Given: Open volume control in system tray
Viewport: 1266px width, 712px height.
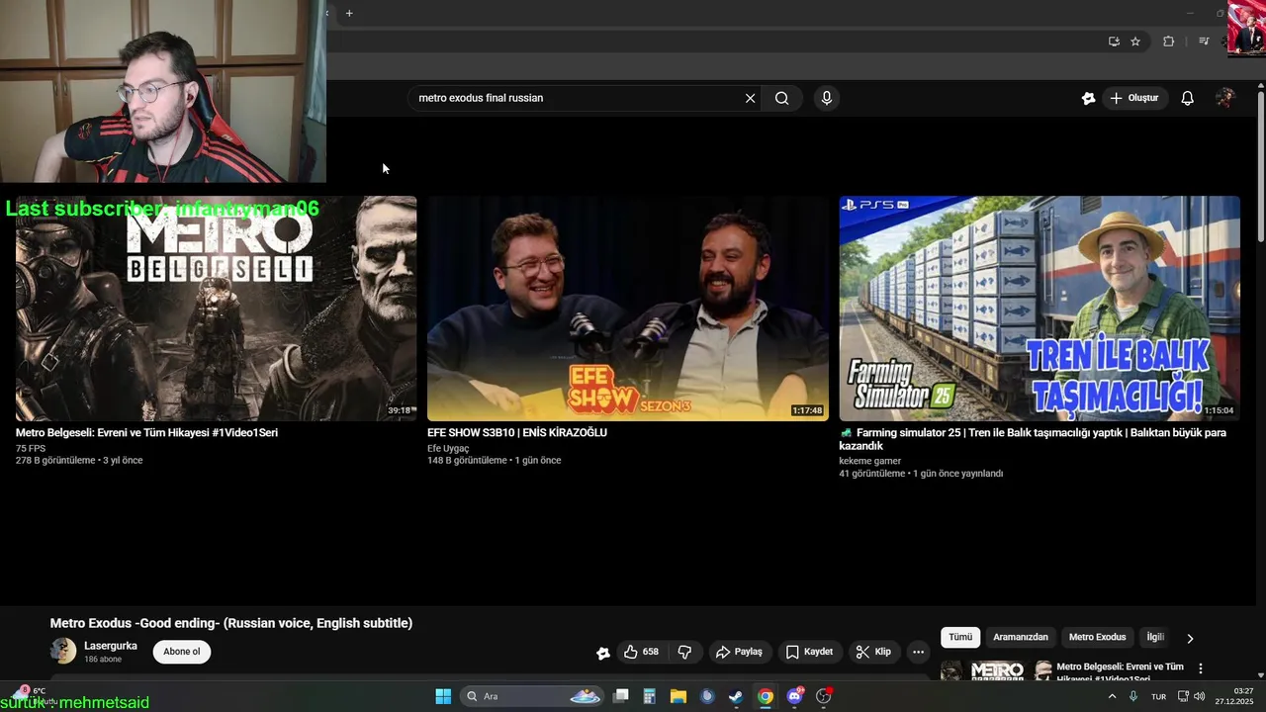Looking at the screenshot, I should [1200, 696].
